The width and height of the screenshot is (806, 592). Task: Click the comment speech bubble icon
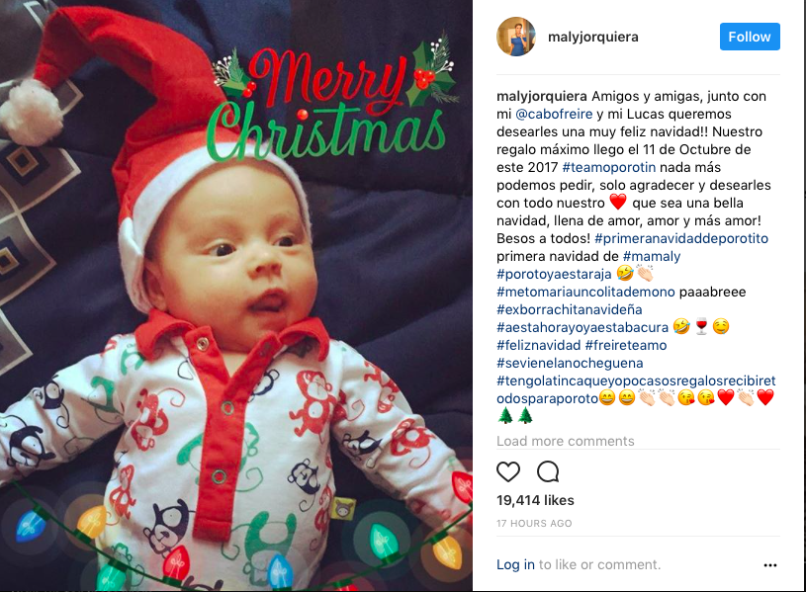coord(548,471)
